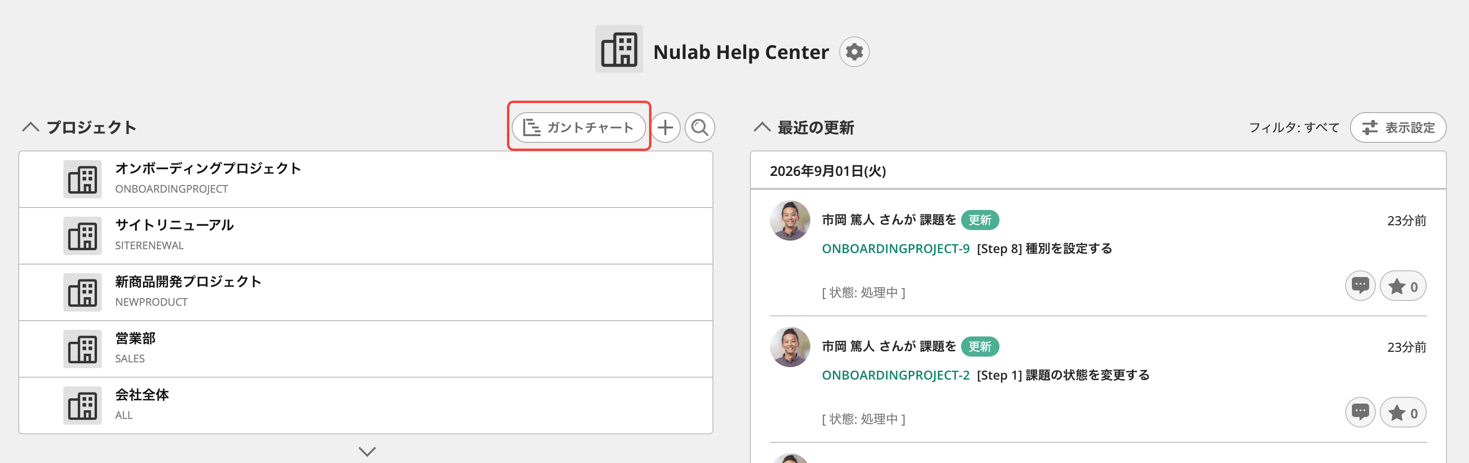The height and width of the screenshot is (463, 1469).
Task: Open issue ONBOARDINGPROJECT-9 link
Action: coord(895,248)
